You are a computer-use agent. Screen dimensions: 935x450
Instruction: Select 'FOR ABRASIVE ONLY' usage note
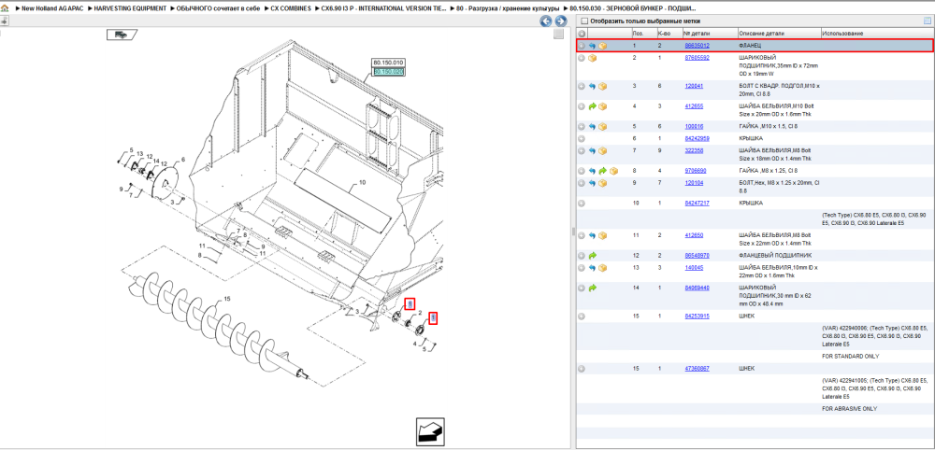[850, 410]
